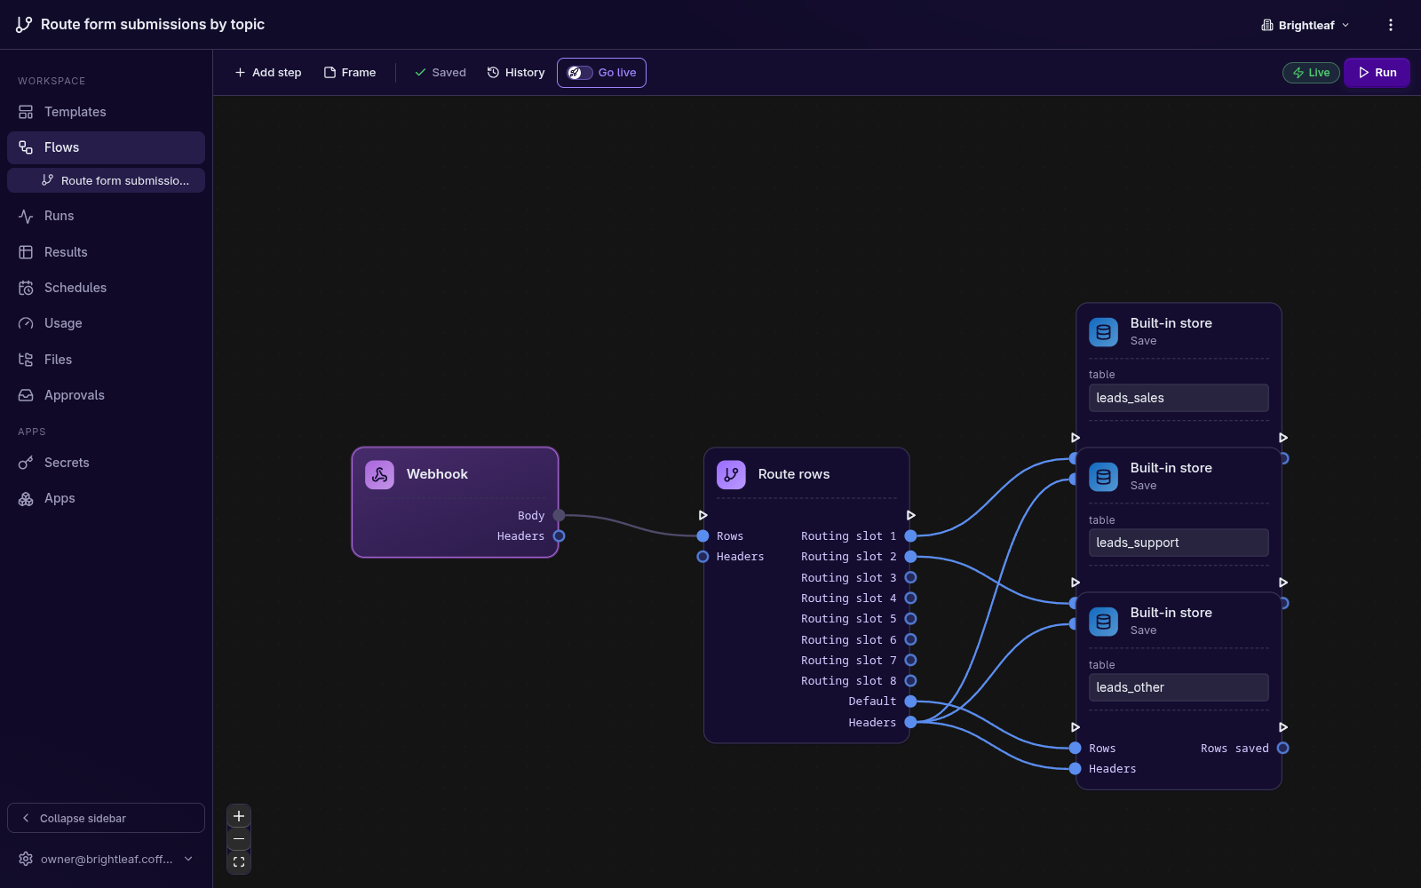
Task: Go to Approvals
Action: click(106, 395)
